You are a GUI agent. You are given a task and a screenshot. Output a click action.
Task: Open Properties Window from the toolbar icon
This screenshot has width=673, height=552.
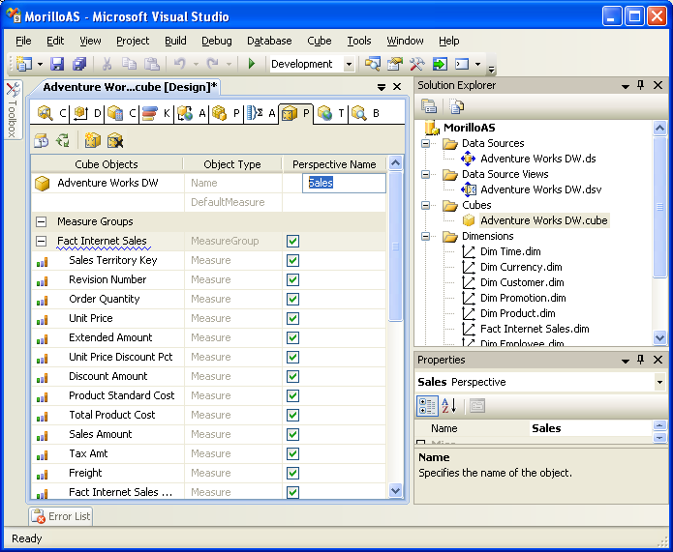coord(394,64)
